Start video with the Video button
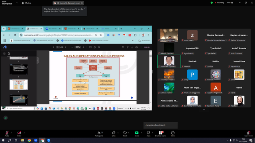255x143 pixels. click(x=19, y=133)
